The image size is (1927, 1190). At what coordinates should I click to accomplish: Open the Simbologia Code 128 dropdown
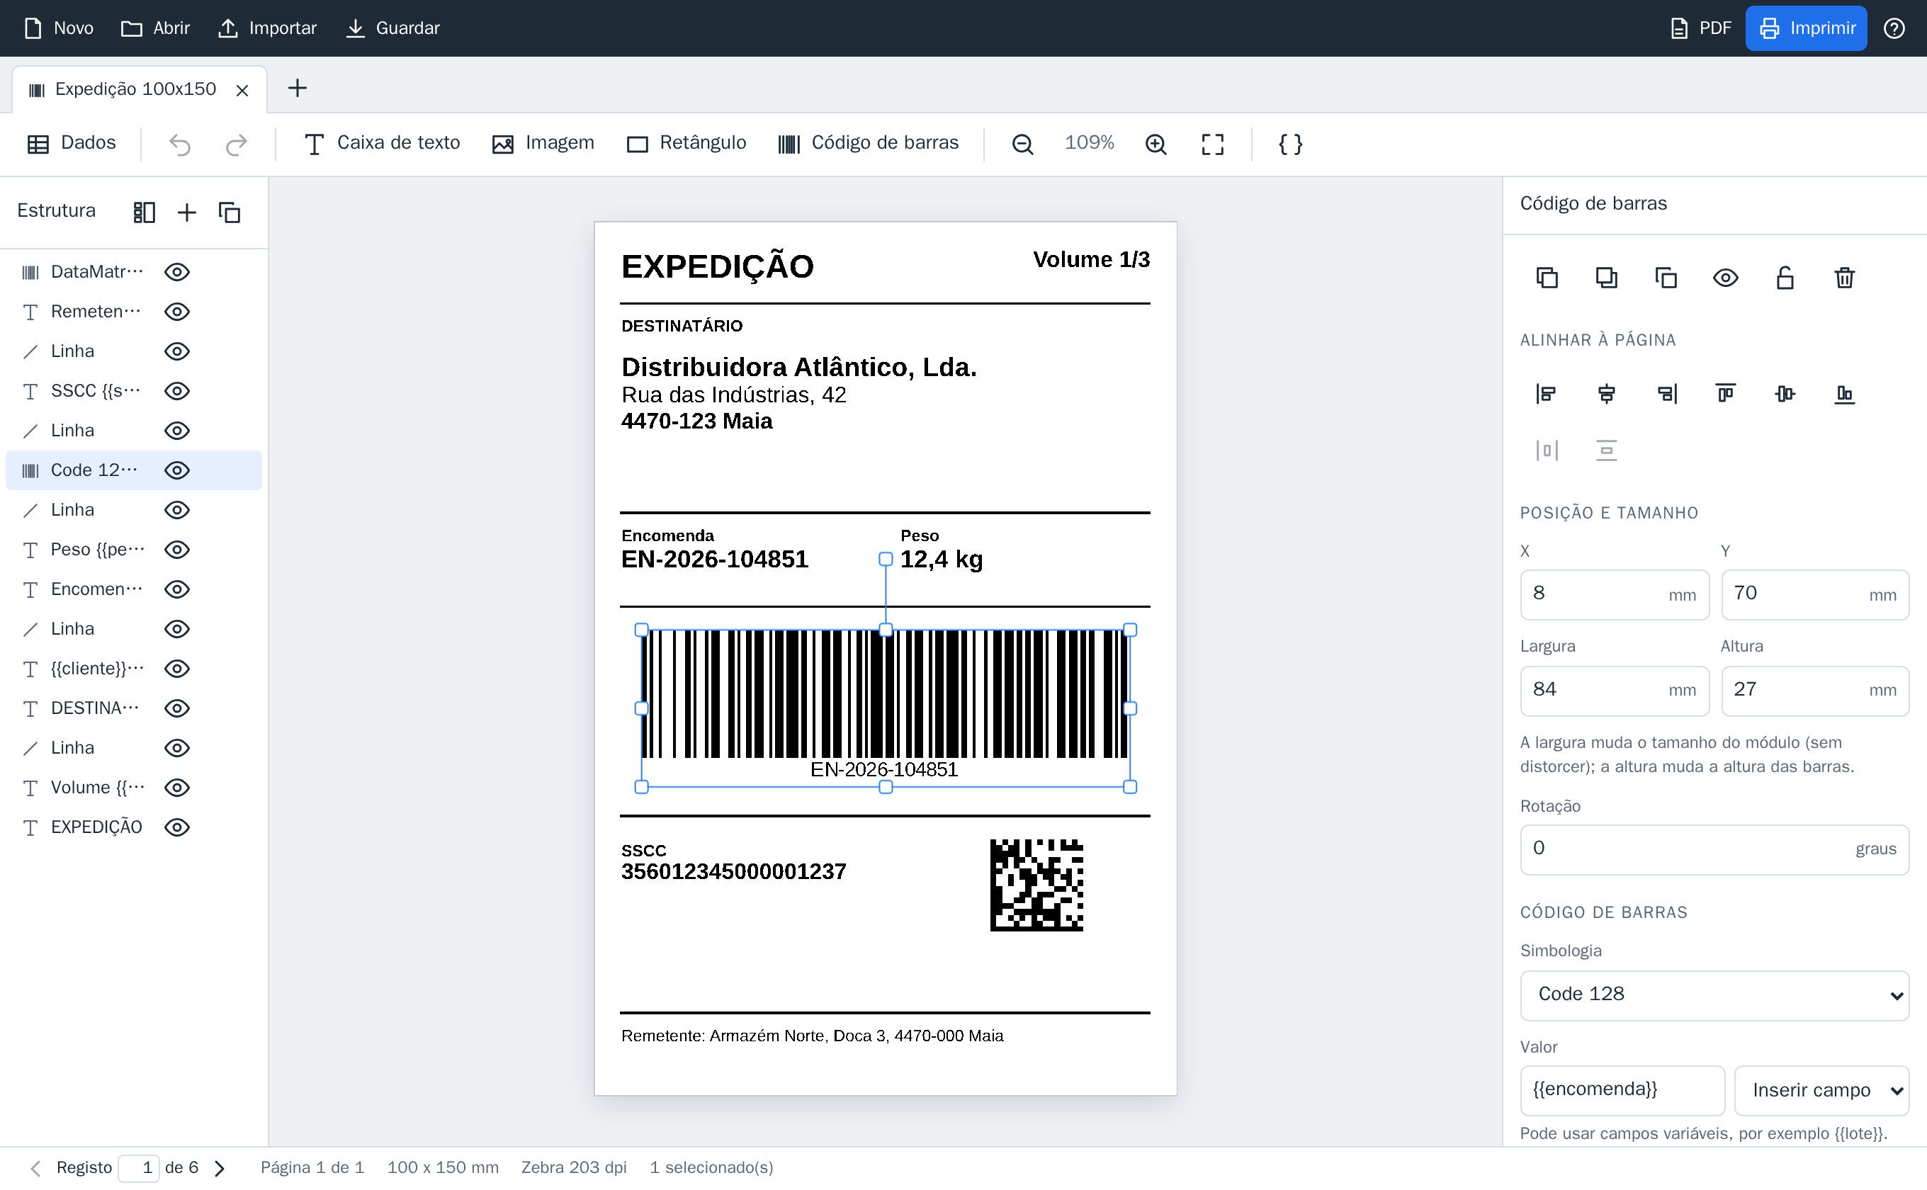(x=1714, y=994)
